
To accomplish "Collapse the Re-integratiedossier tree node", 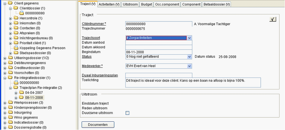I will click(5, 78).
